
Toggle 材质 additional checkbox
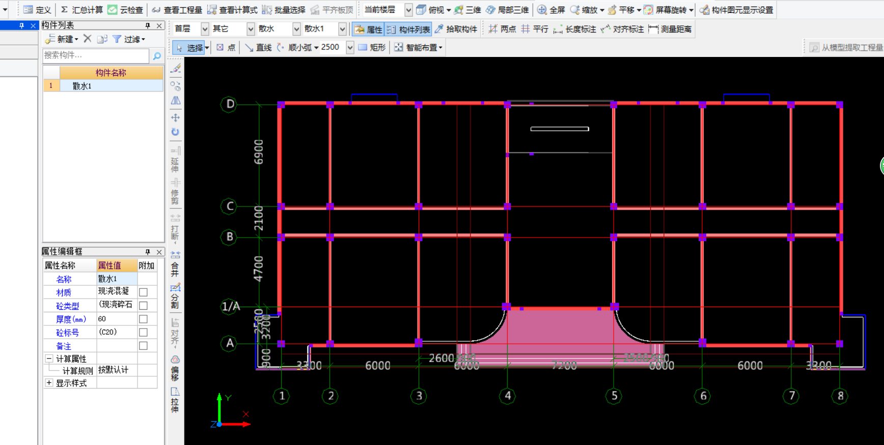[144, 292]
